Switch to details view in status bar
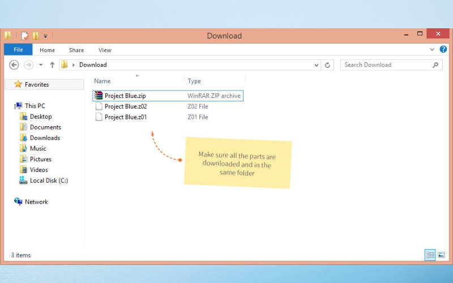The width and height of the screenshot is (453, 283). (430, 255)
